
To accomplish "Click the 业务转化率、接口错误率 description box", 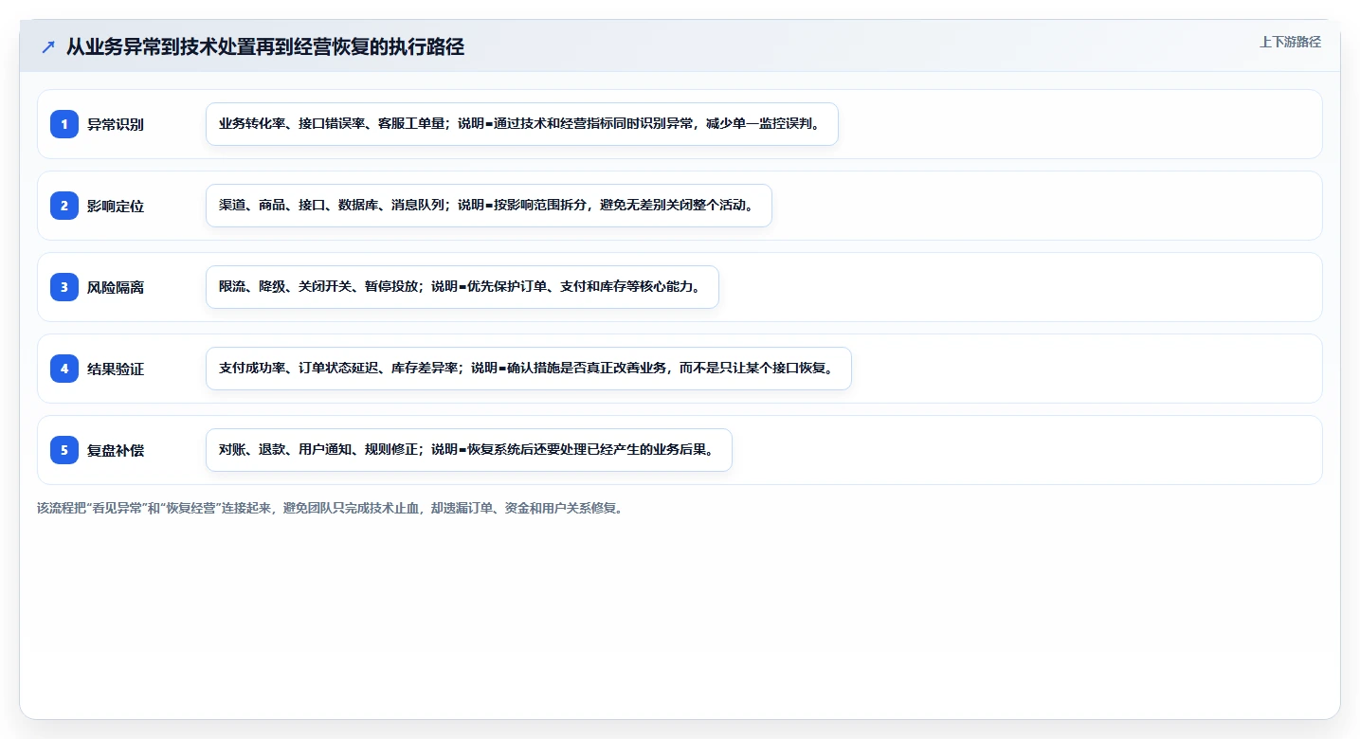I will 522,124.
